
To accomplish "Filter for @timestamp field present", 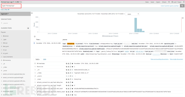I will 72,63.
